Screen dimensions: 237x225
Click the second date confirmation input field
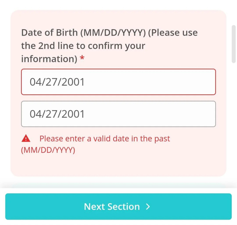[118, 114]
